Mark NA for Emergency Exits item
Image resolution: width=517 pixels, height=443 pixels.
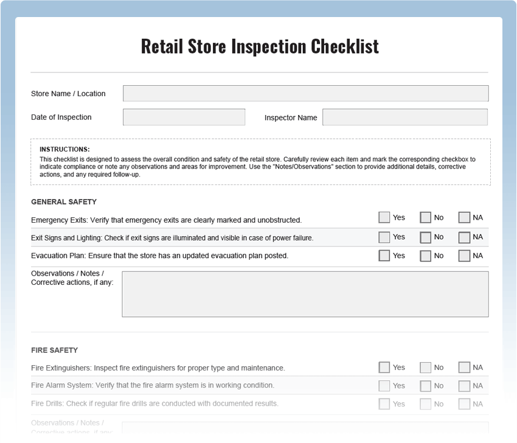coord(465,217)
